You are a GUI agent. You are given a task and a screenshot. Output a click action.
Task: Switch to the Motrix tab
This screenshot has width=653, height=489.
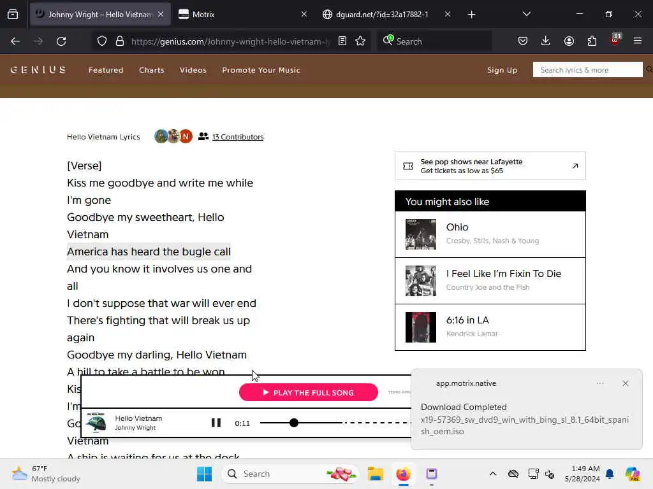click(244, 15)
